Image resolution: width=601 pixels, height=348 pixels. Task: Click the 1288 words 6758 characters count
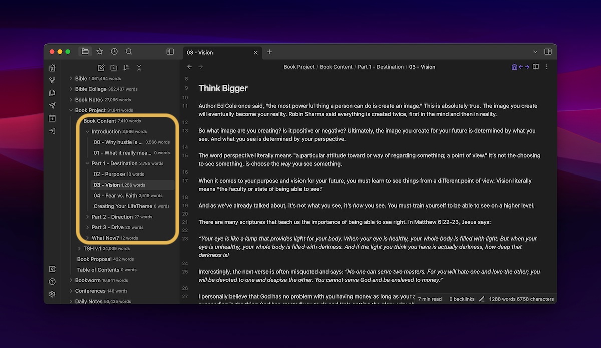pyautogui.click(x=521, y=299)
